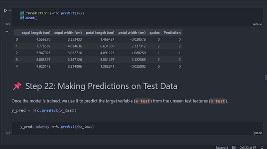
Task: Click the notebook vertical scrollbar thumb
Action: 266,77
